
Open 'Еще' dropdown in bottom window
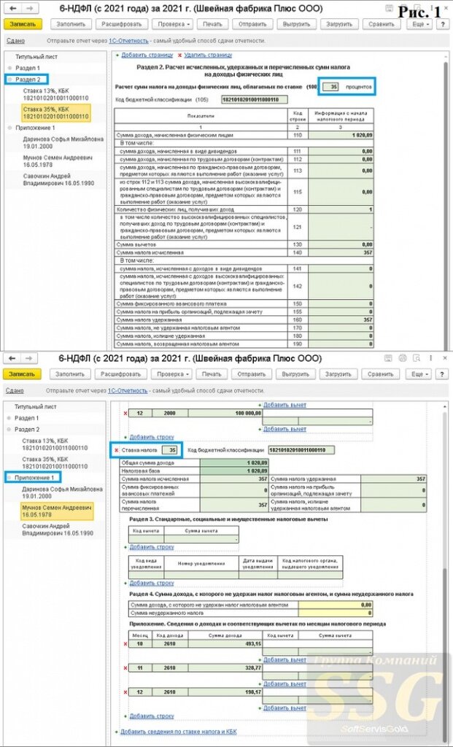pyautogui.click(x=419, y=374)
